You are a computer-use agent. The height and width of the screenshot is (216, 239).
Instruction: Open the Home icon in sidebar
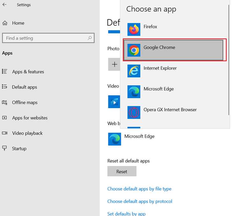point(5,23)
